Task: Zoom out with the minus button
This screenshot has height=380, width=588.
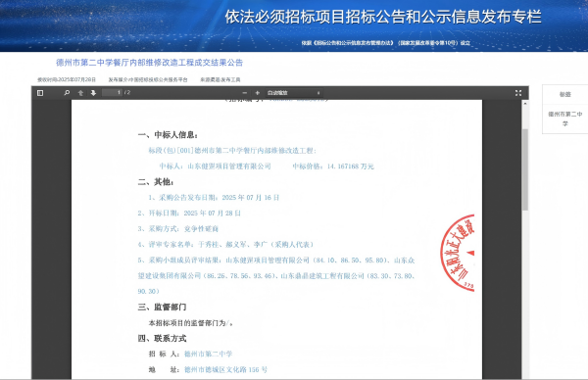Action: tap(244, 93)
